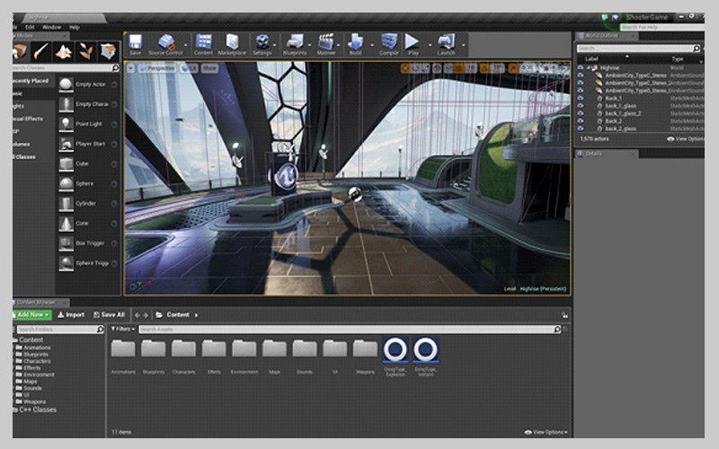Pick the Sphere shape item
719x449 pixels.
click(x=87, y=184)
